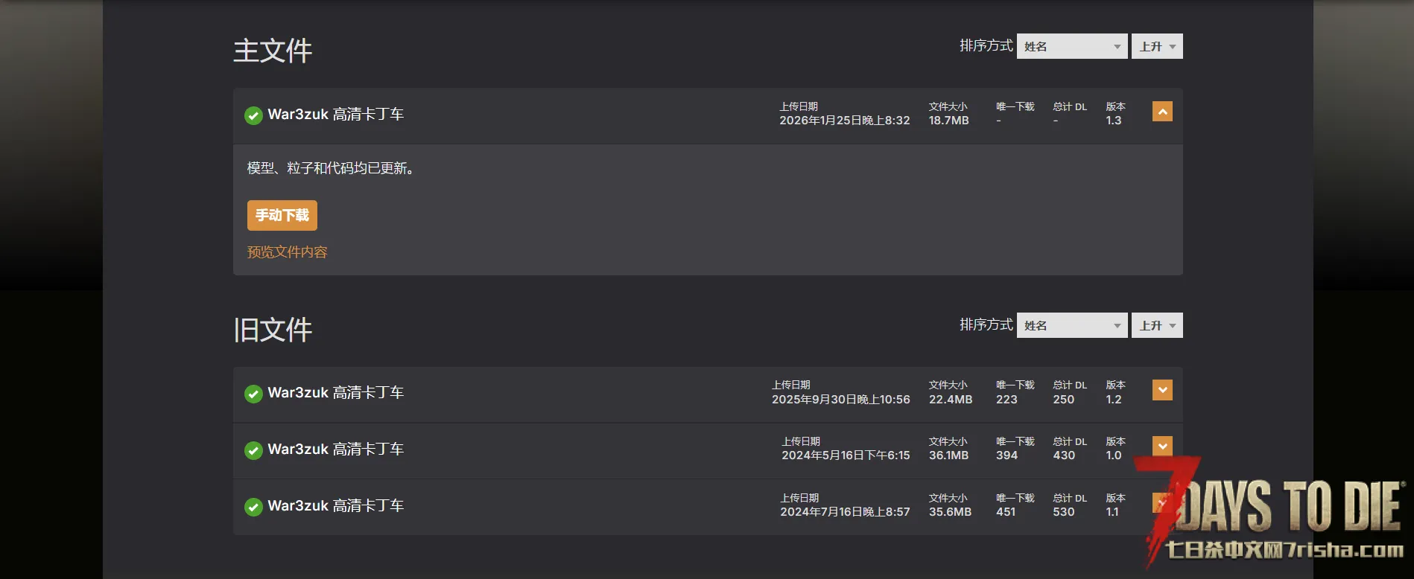Select old file uploaded 2024年5月16日
Screen dimensions: 1414x579
[335, 450]
